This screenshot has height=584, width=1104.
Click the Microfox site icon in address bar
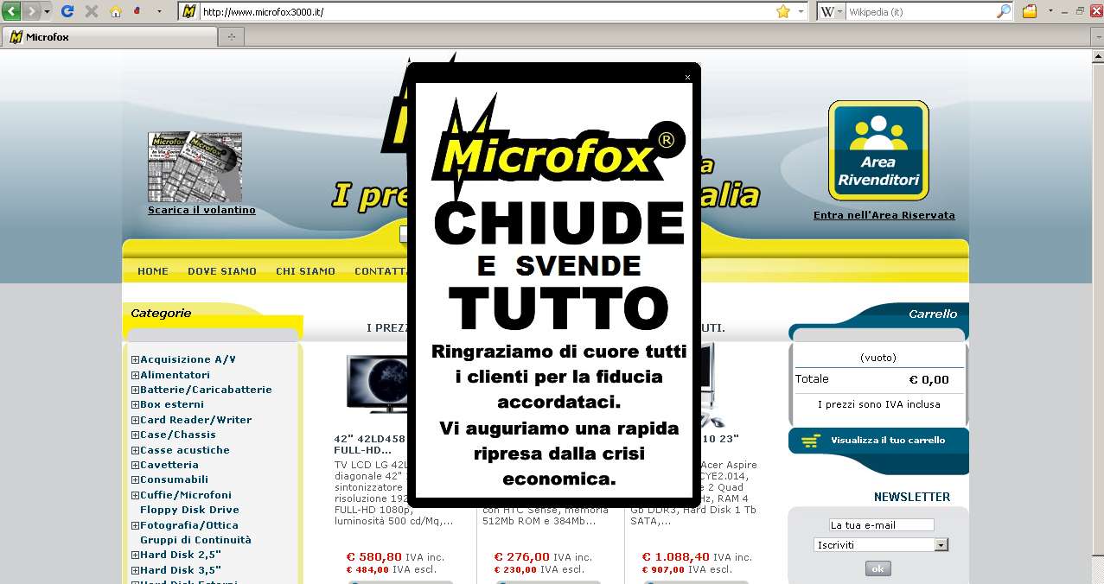click(189, 11)
